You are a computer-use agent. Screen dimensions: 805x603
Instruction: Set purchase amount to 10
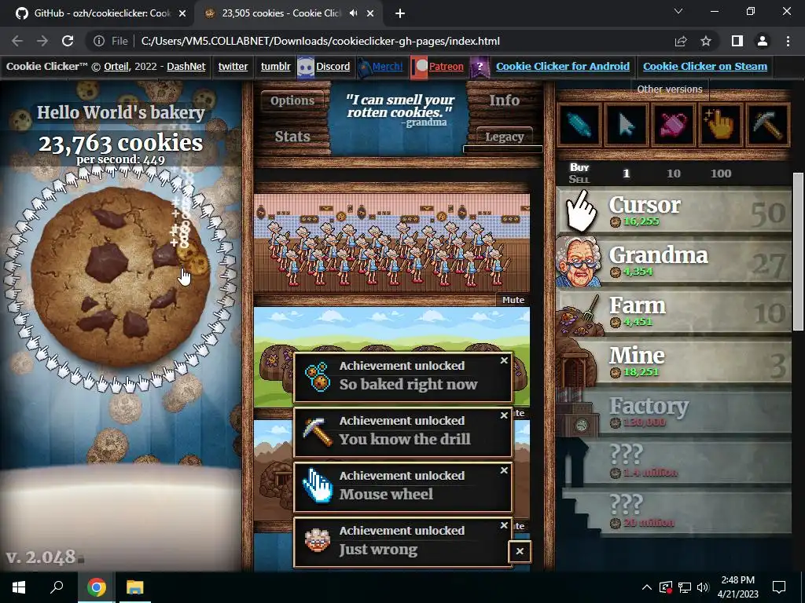click(674, 174)
